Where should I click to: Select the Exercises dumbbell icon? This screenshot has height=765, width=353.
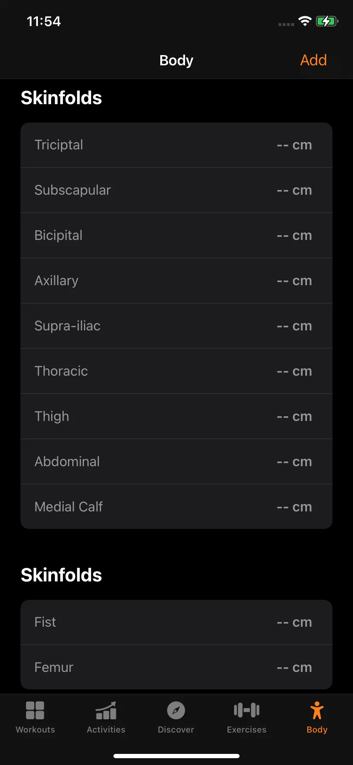(x=247, y=710)
